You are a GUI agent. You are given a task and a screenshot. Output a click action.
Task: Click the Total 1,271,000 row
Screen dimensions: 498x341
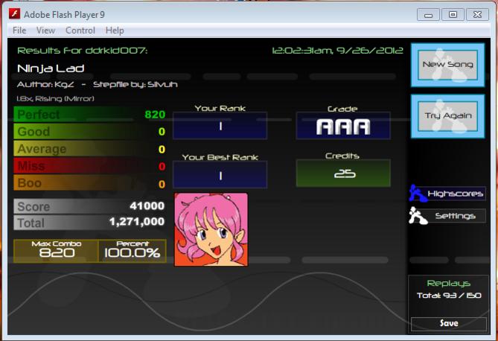pos(90,222)
